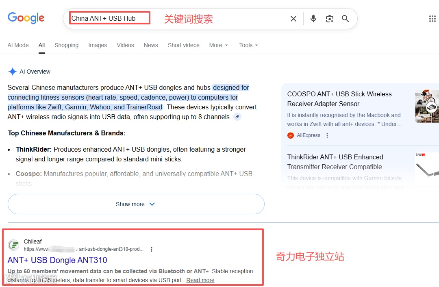Expand AI Overview with Show more
439x287 pixels.
(x=136, y=204)
